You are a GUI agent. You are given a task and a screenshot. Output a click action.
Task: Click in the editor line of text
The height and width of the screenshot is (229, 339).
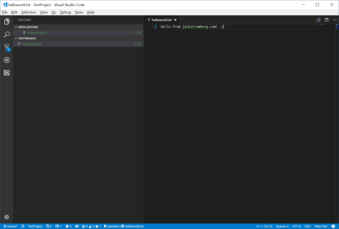192,27
